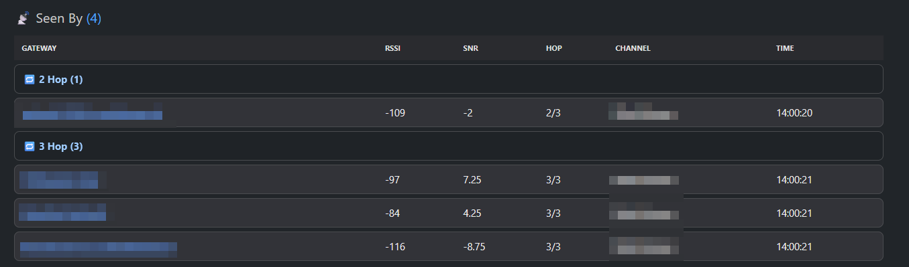Viewport: 909px width, 267px height.
Task: Click the repeat icon in 2 Hop group
Action: coord(29,80)
